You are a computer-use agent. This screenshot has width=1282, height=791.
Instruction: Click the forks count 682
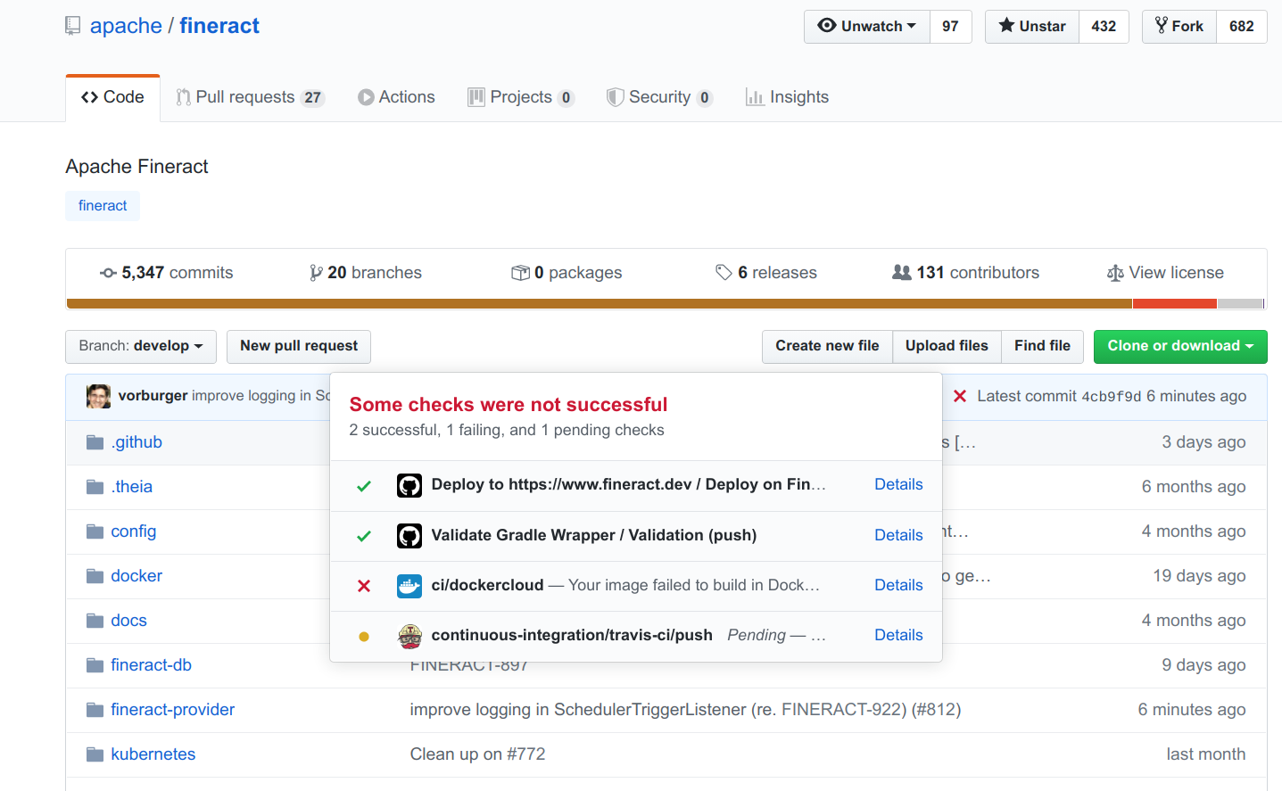[x=1242, y=27]
